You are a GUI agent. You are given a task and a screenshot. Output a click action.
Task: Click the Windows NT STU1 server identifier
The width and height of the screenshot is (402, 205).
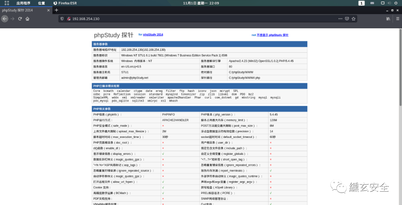click(x=174, y=55)
